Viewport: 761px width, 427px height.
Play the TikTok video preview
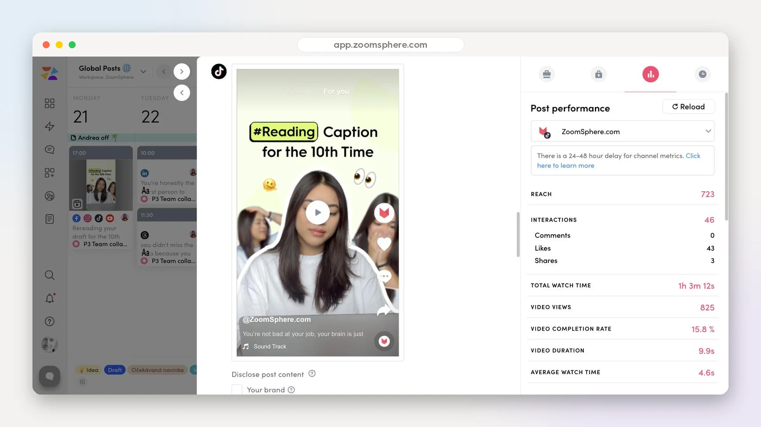pyautogui.click(x=317, y=212)
